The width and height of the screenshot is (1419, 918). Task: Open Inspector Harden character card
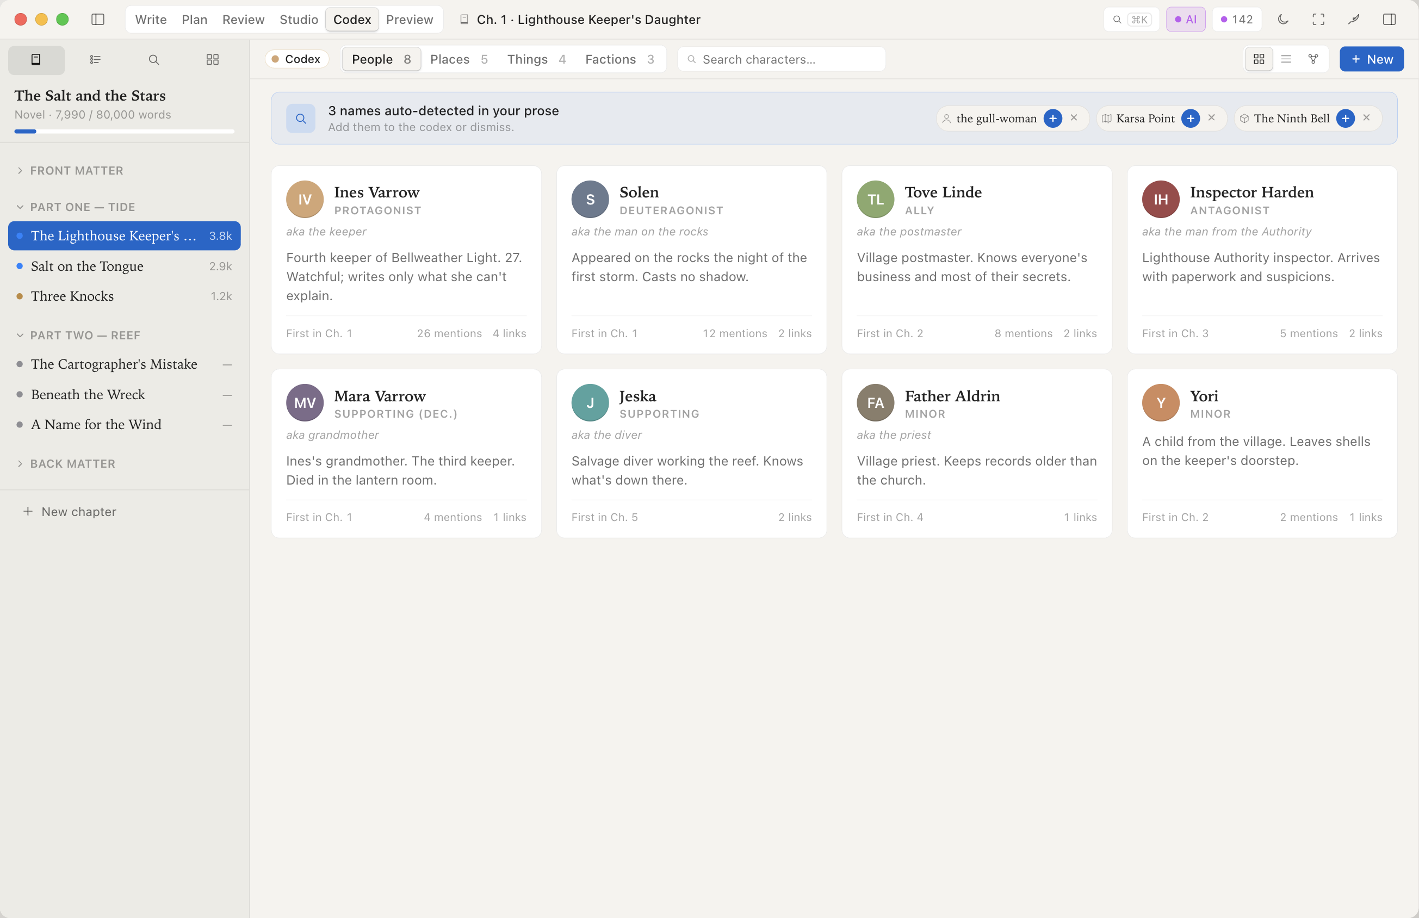click(1262, 260)
